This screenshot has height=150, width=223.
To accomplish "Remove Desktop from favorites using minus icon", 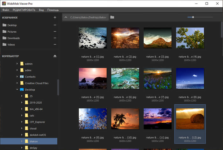I will click(x=55, y=25).
